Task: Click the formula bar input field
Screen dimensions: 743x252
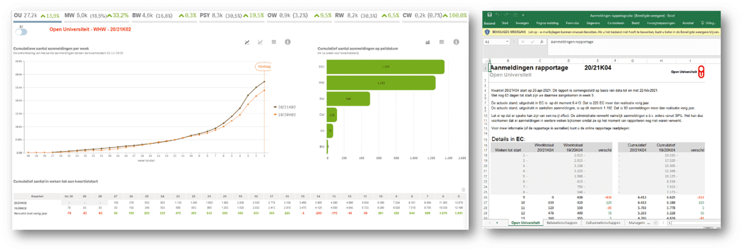Action: pos(630,42)
